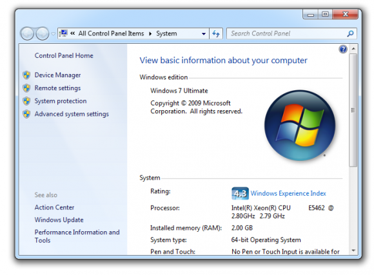Click the magnifier search icon
Screen dimensions: 374x275
click(x=350, y=33)
